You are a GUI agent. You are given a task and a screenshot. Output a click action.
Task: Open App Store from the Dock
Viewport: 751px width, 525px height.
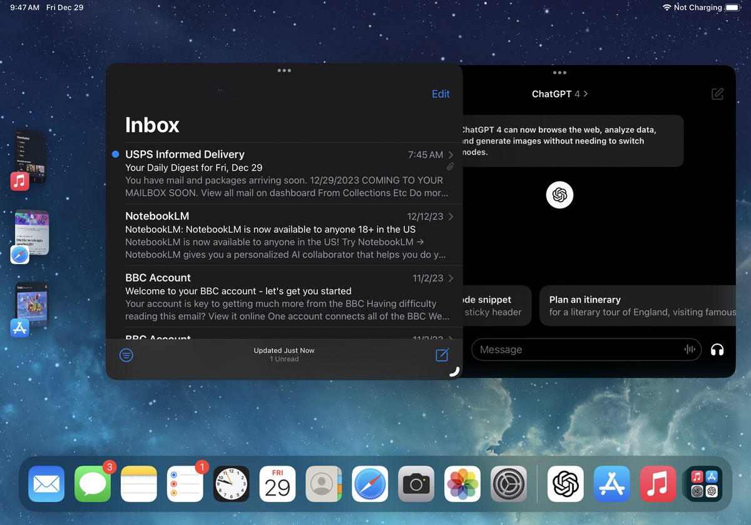point(612,484)
